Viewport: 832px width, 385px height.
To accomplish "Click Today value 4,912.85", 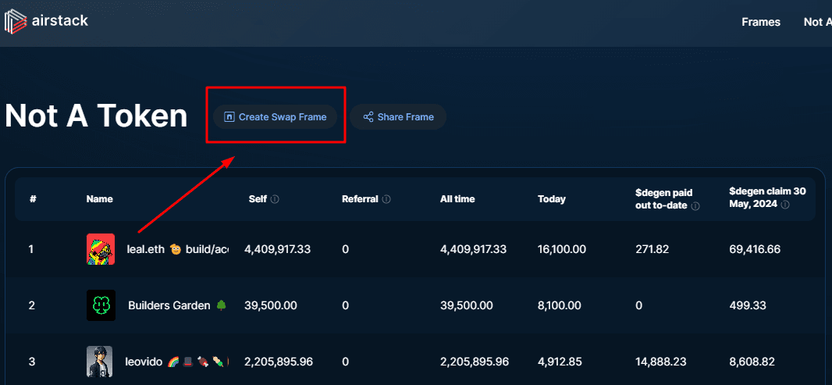I will click(560, 362).
